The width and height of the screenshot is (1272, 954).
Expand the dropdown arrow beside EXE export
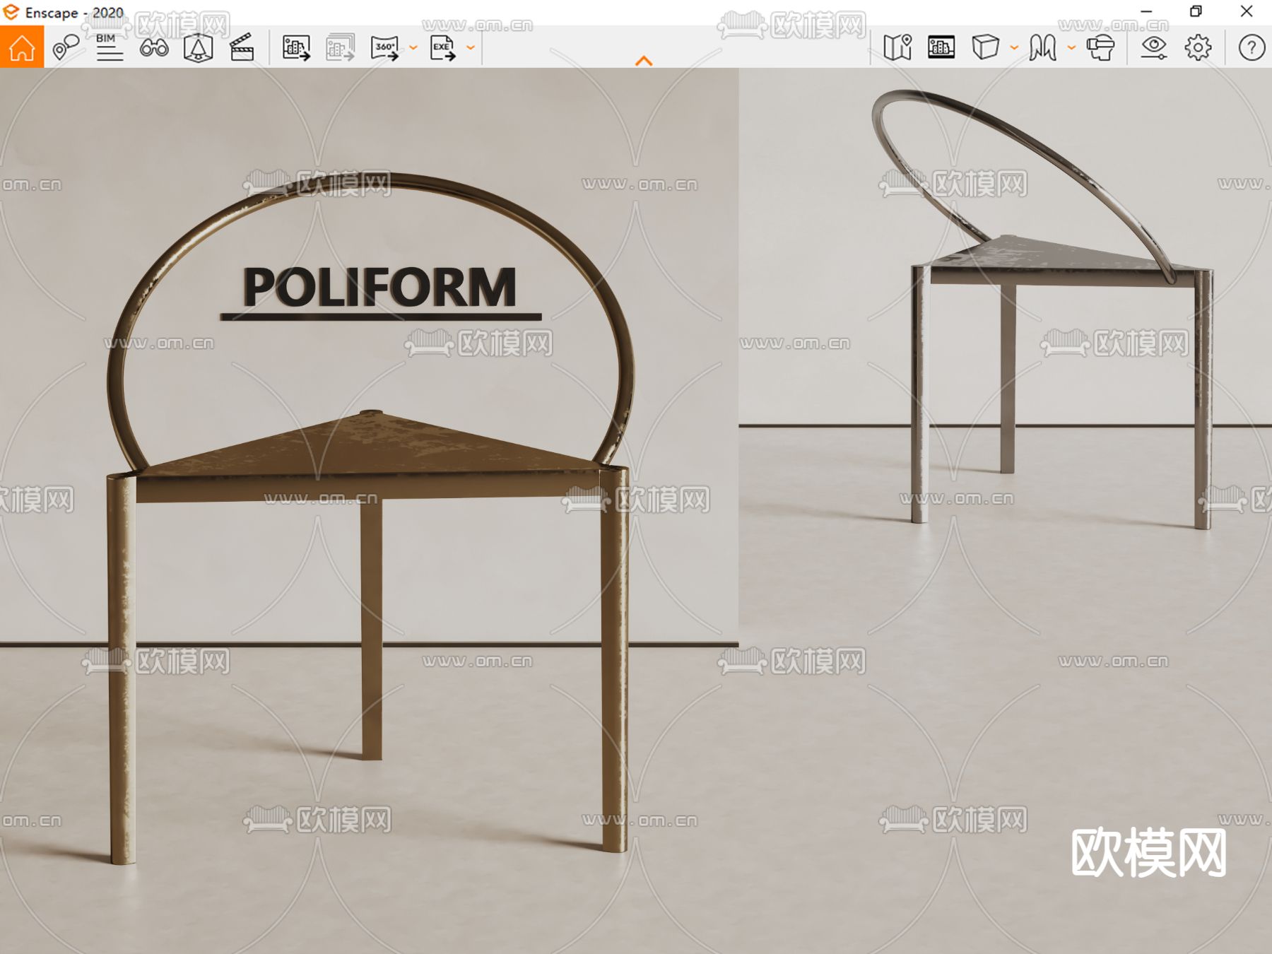[x=471, y=48]
